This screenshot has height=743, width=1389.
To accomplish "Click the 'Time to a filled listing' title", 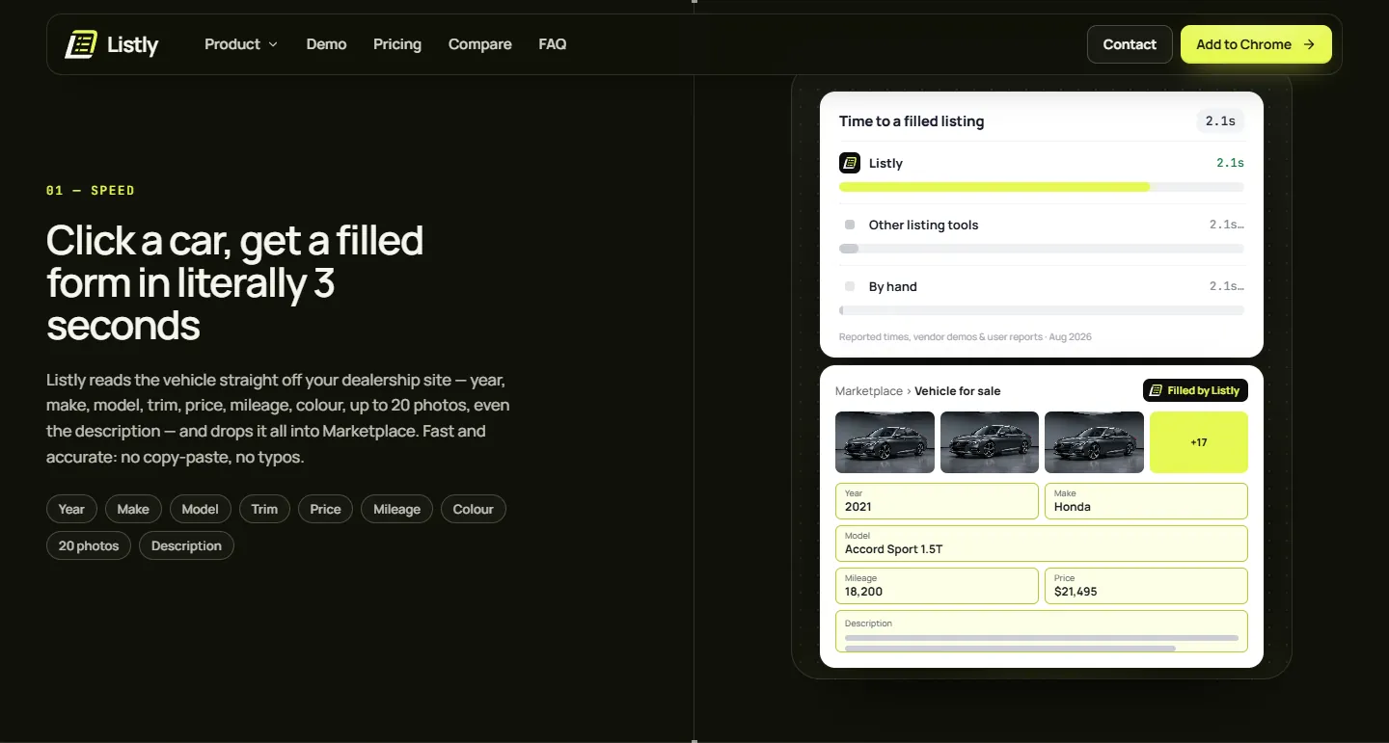I will click(912, 121).
